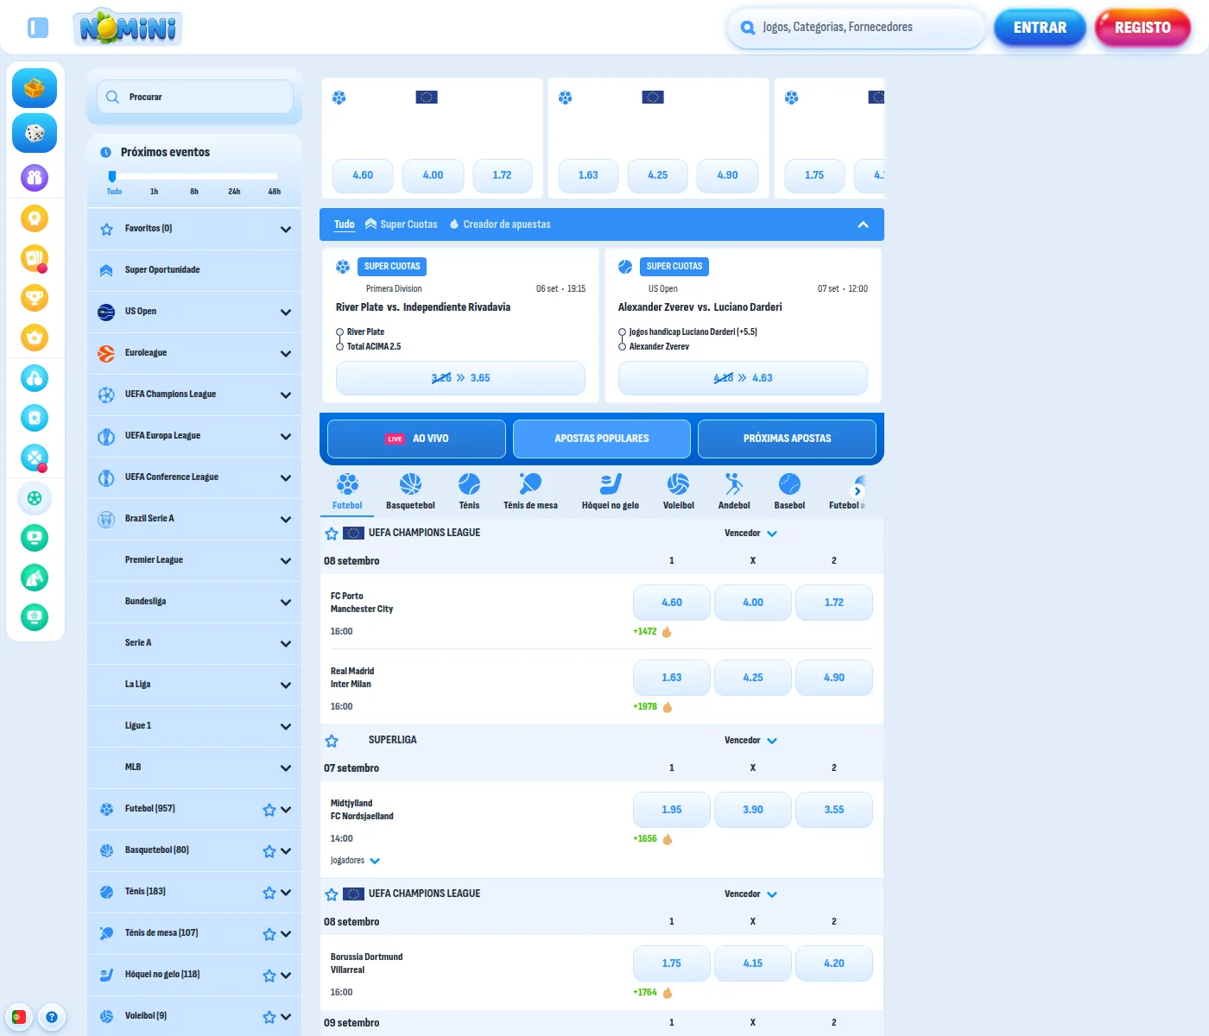Click the orange crown VIP icon
The width and height of the screenshot is (1209, 1036).
point(35,338)
